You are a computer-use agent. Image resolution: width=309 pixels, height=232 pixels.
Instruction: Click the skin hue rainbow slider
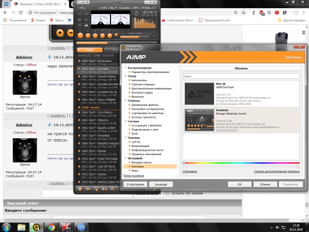241,163
